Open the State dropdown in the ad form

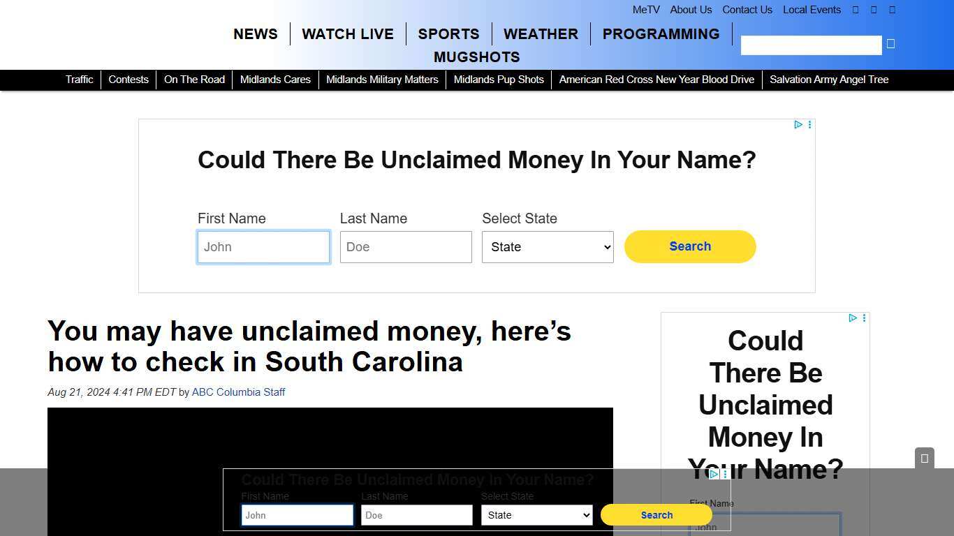tap(547, 246)
